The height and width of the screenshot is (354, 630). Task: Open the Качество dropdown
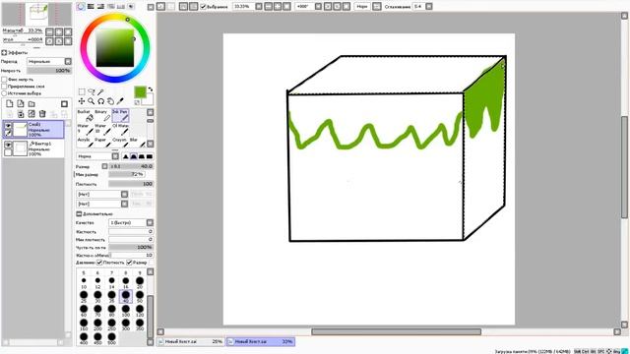click(x=131, y=222)
